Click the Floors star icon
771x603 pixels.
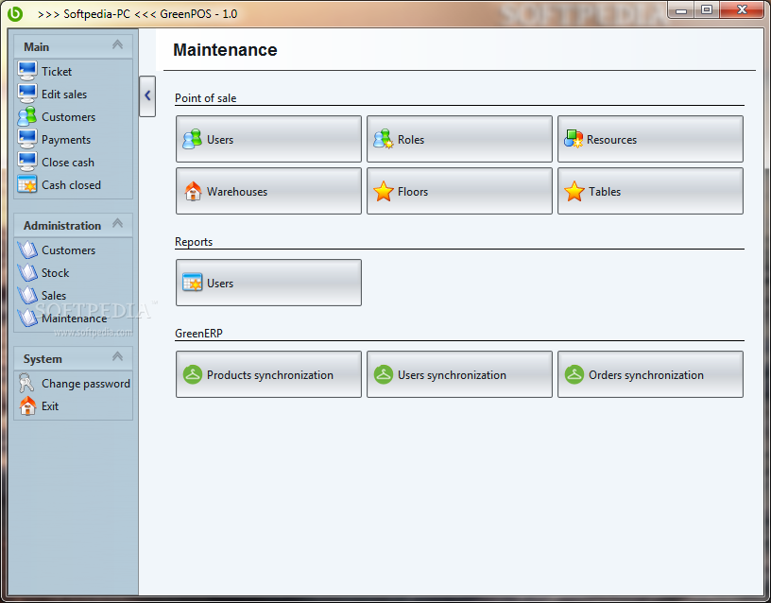[383, 191]
